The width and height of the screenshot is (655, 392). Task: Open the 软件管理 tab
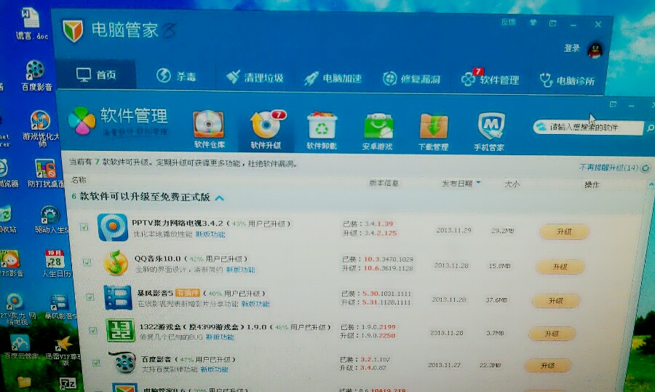coord(491,79)
